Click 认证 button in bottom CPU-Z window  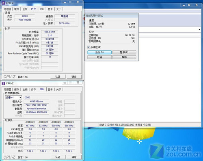[x=58, y=157]
